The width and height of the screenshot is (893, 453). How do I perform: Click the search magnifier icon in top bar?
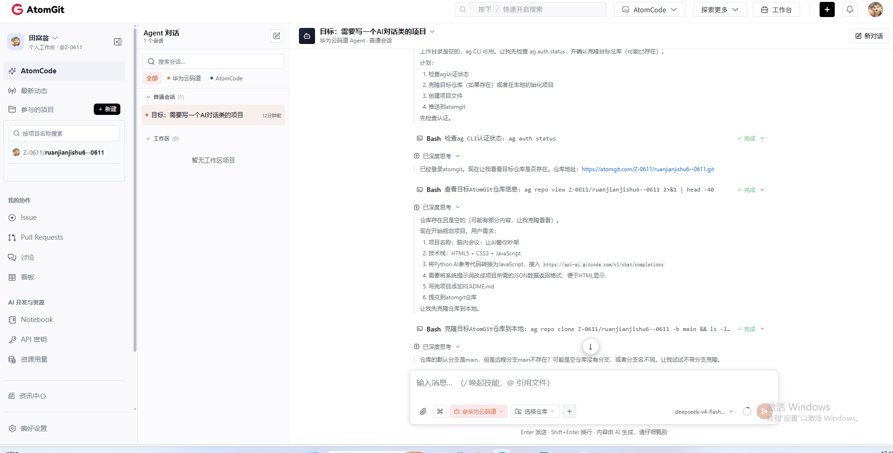pos(463,9)
